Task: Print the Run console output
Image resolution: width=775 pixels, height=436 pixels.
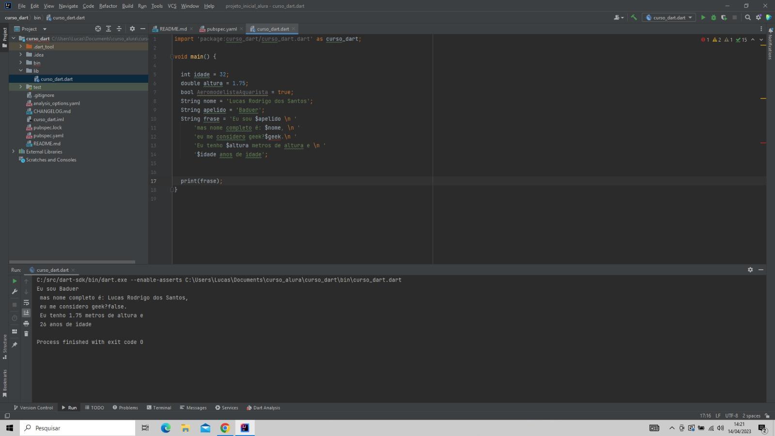Action: [26, 323]
